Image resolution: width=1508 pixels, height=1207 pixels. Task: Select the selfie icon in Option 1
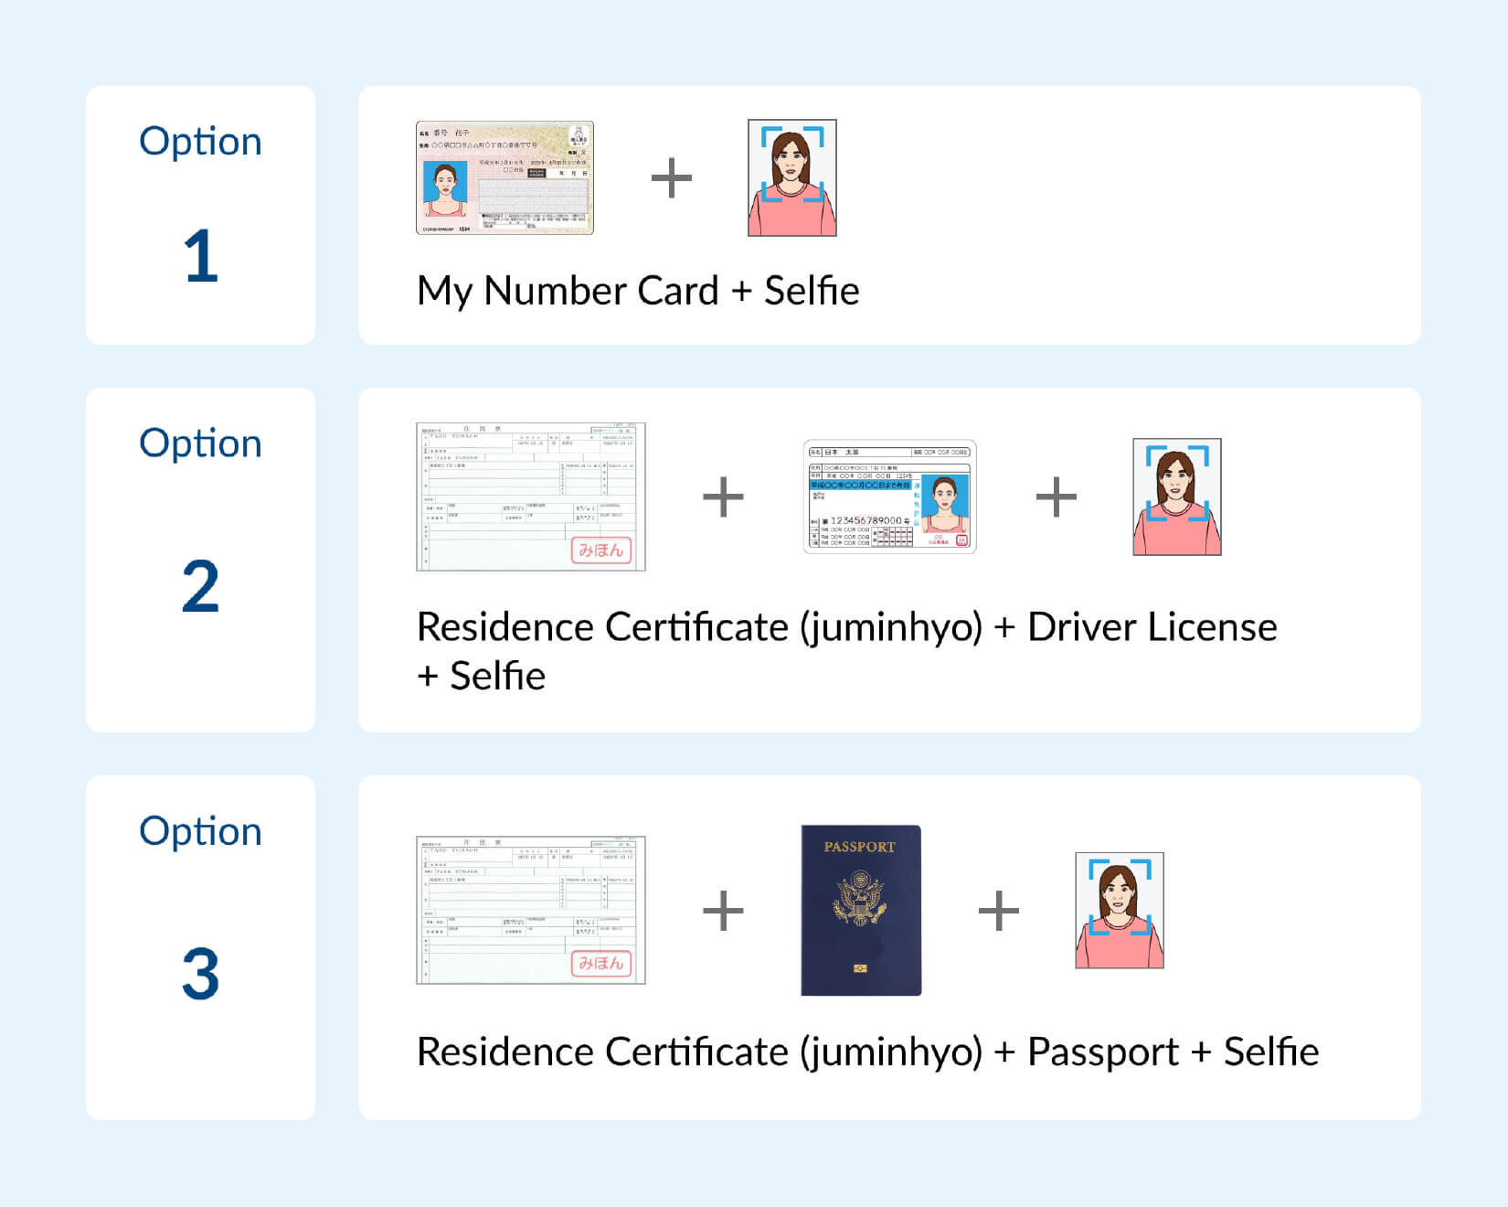[791, 177]
